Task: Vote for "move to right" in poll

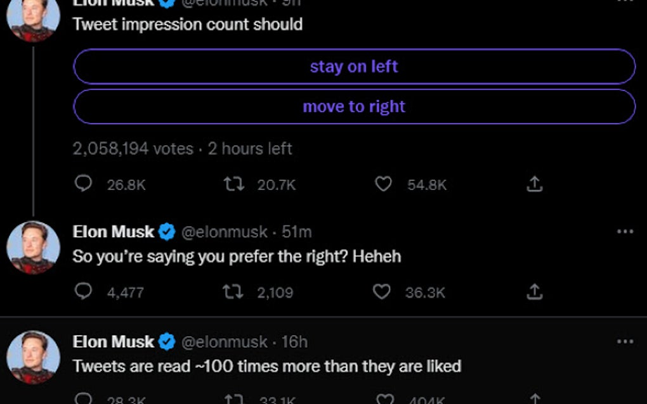Action: [x=354, y=106]
